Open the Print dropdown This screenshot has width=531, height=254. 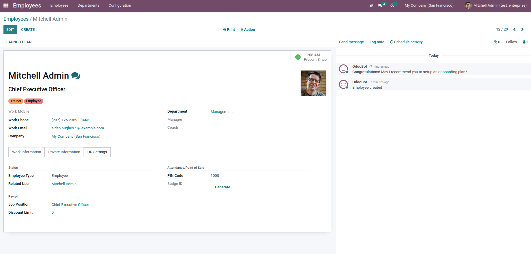point(229,30)
